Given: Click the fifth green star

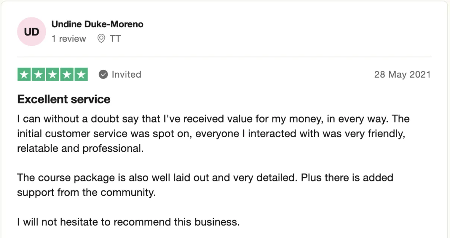Looking at the screenshot, I should (x=81, y=75).
